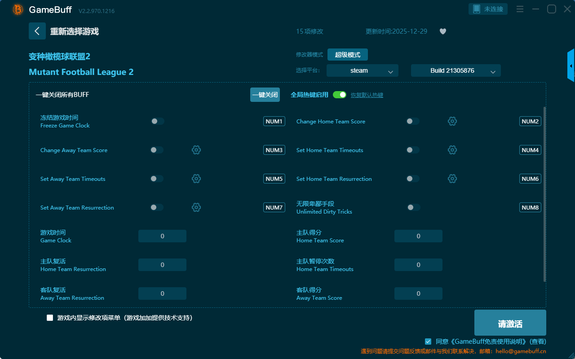The image size is (575, 359).
Task: Click the 请激活 activate button
Action: point(510,323)
